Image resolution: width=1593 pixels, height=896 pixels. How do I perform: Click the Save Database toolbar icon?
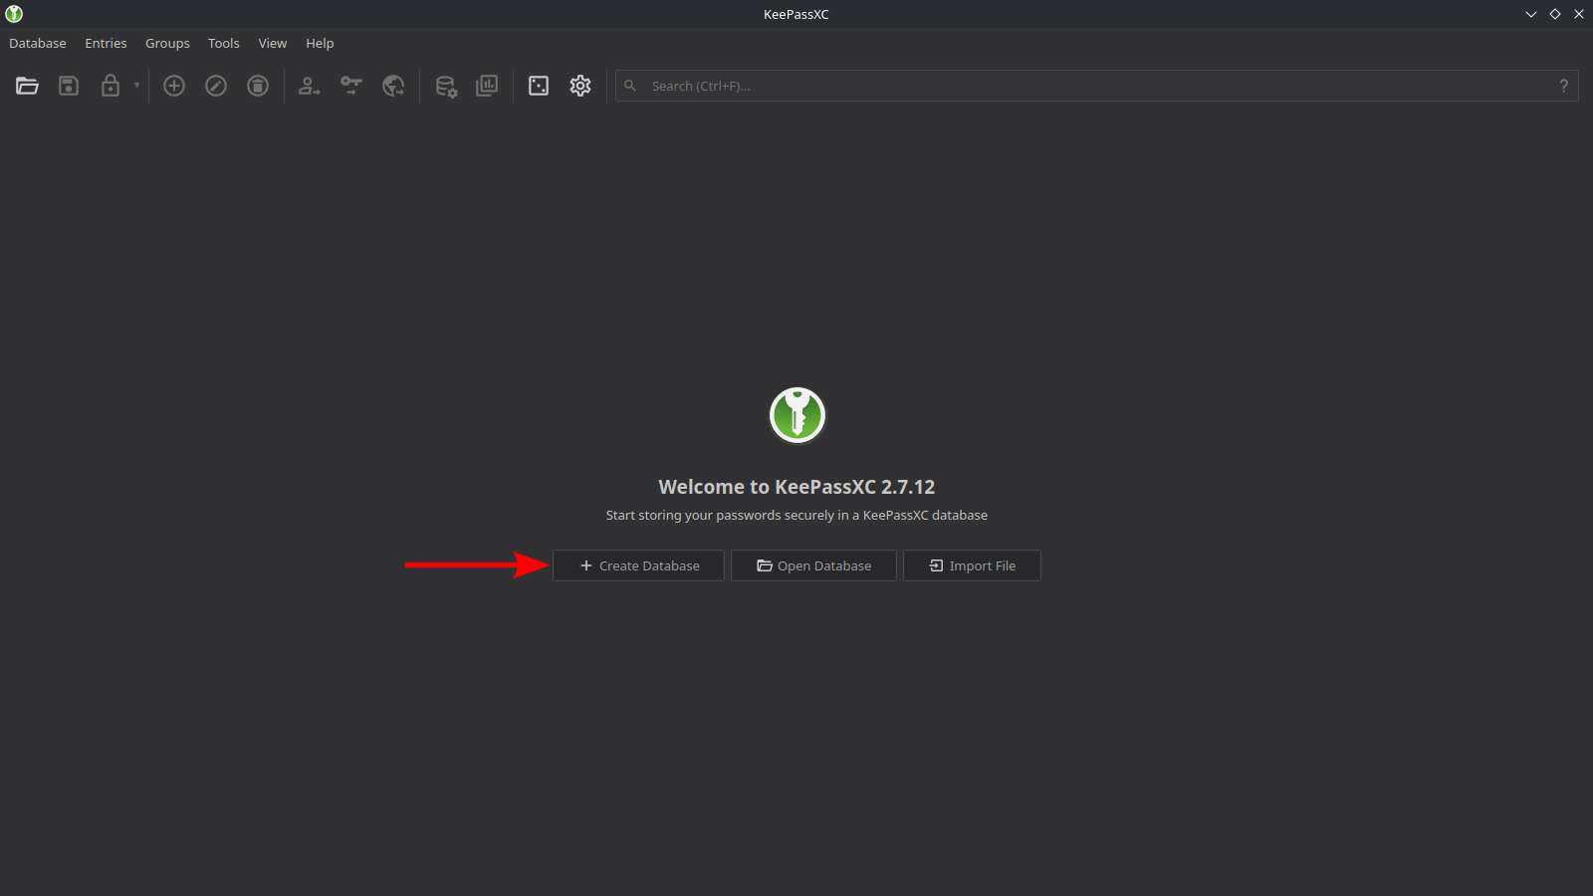tap(69, 86)
